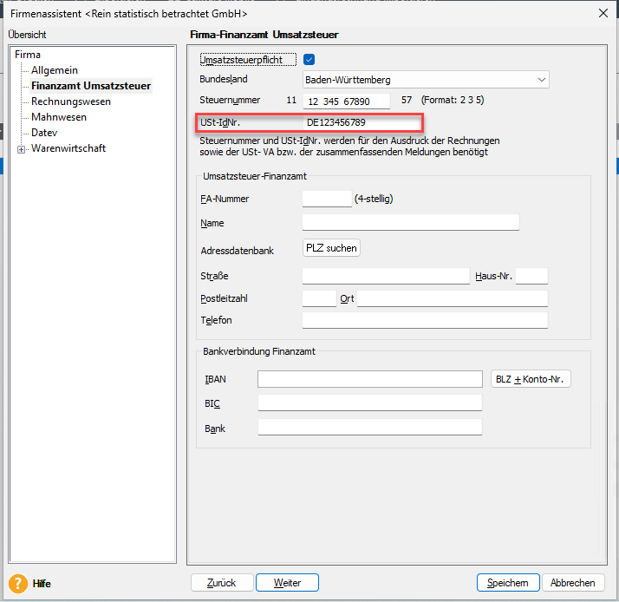Open the Rechnungswesen section
The height and width of the screenshot is (602, 619).
click(x=71, y=101)
